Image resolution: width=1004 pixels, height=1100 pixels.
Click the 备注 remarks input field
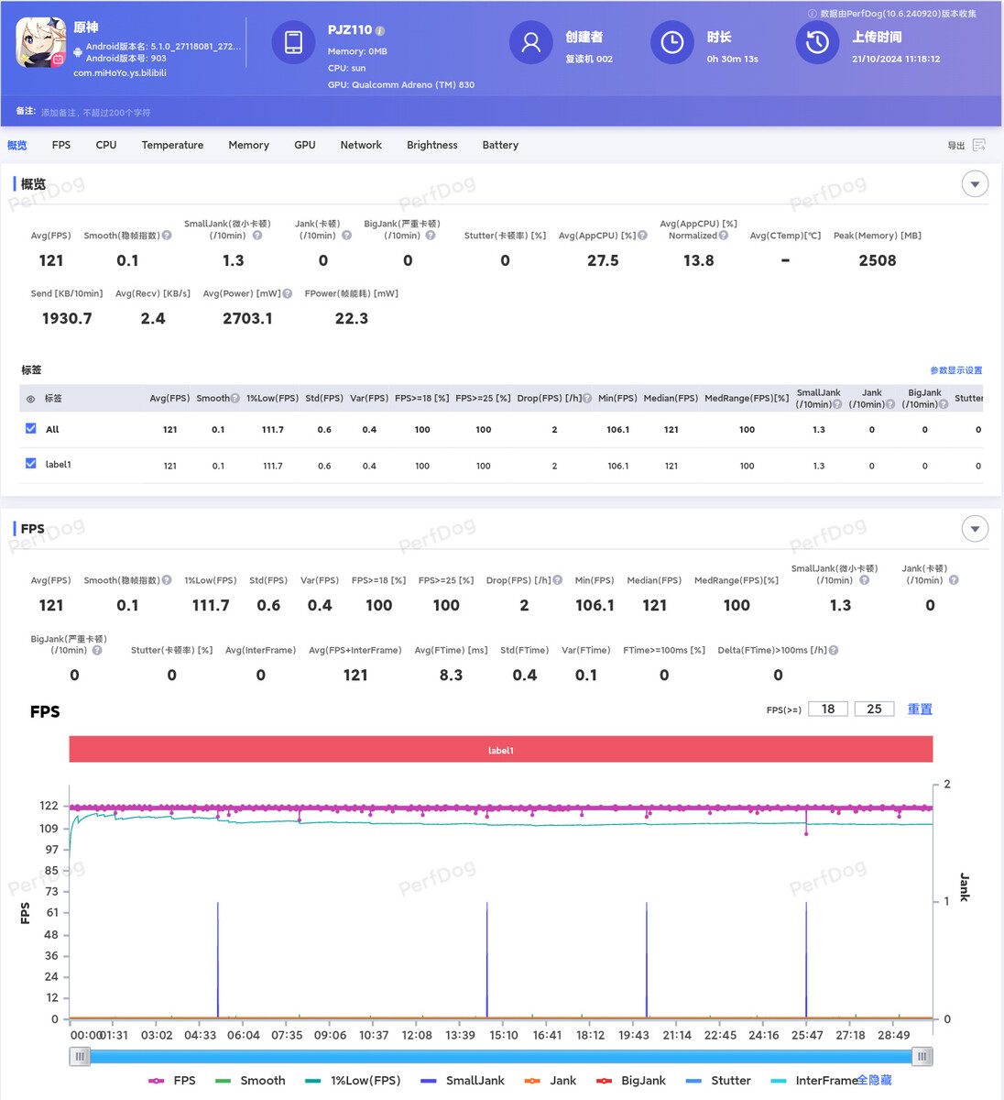coord(96,113)
